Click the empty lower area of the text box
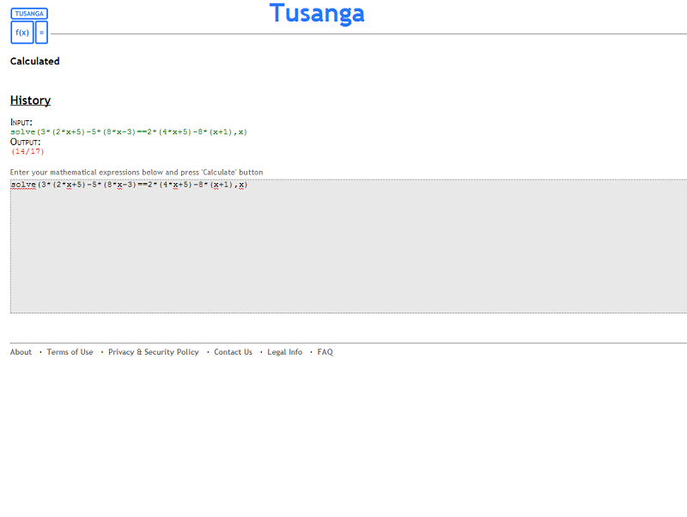Viewport: 687px width, 517px height. 343,283
